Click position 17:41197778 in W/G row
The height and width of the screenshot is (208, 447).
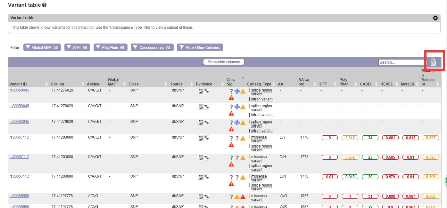[x=62, y=196]
